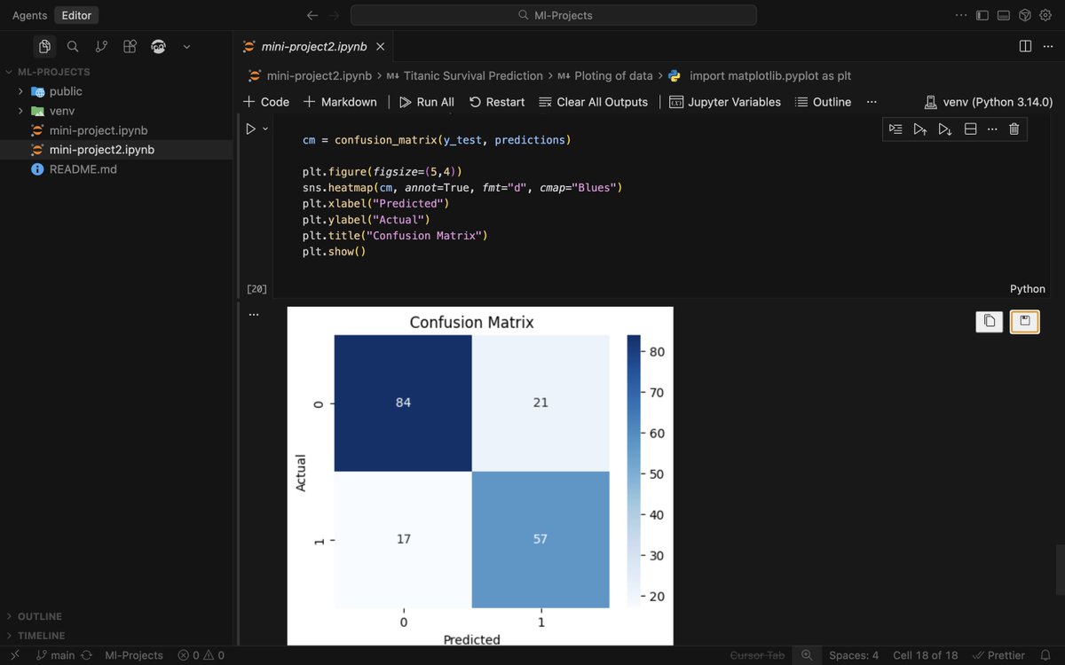1065x665 pixels.
Task: Select the mini-project2.ipynb editor tab
Action: click(x=314, y=46)
